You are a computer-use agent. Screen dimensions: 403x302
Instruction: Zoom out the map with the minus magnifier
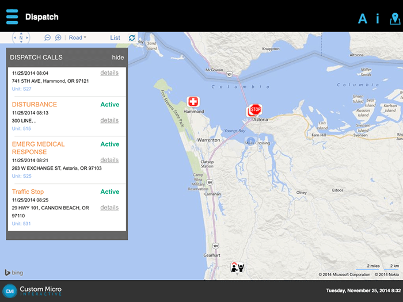pos(48,38)
